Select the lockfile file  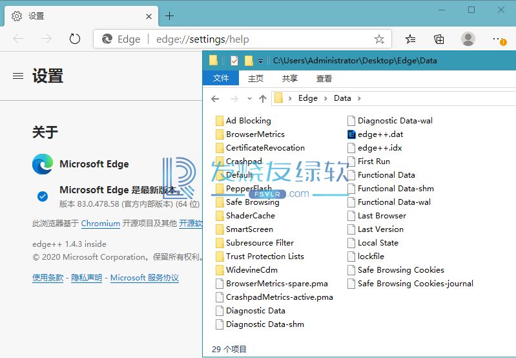(366, 257)
